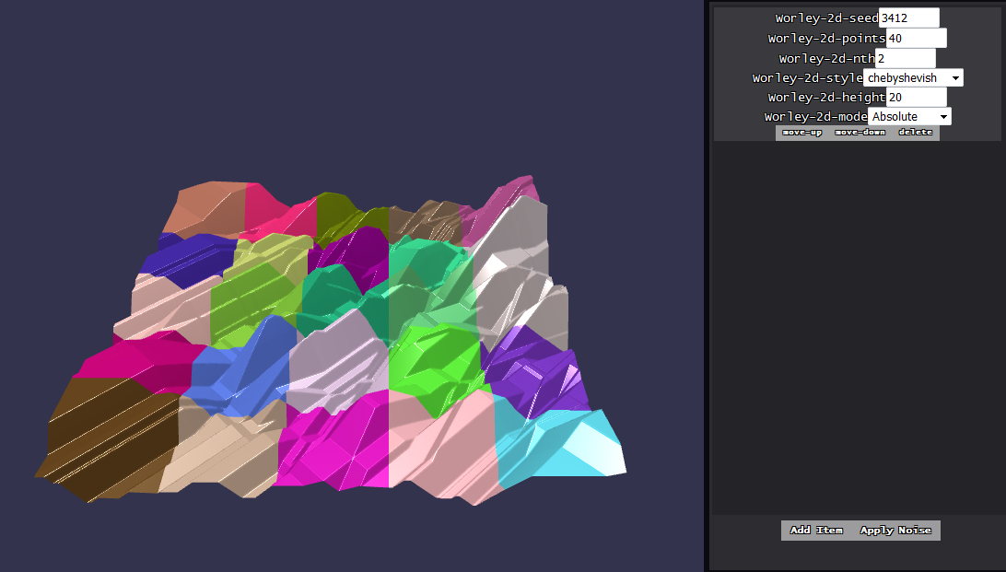Click the Worley-2d-height input box

pyautogui.click(x=916, y=97)
